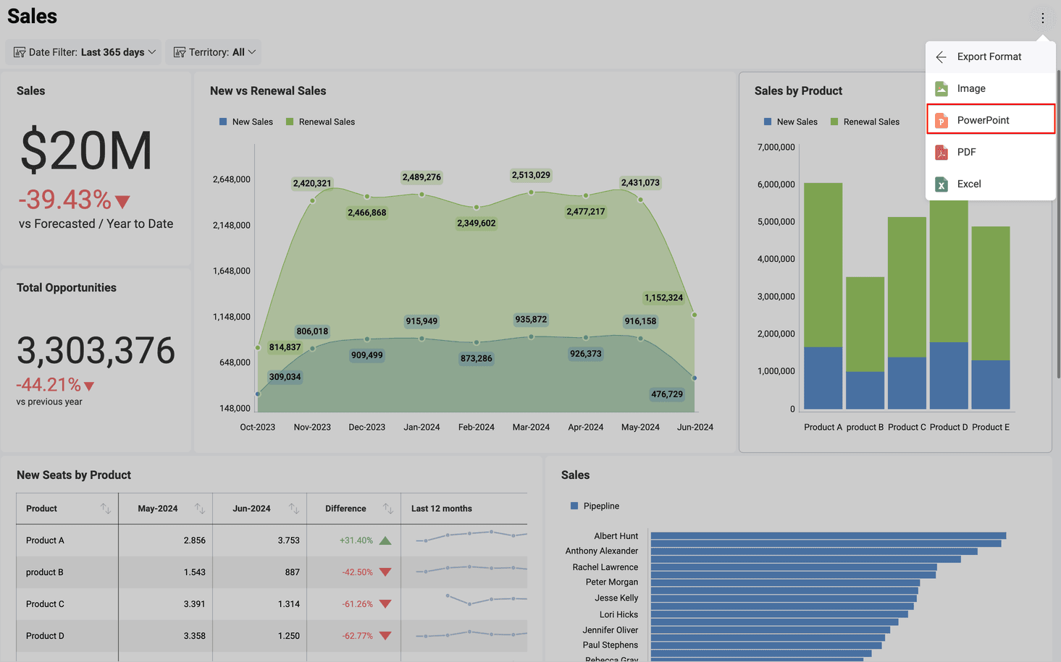Click the Product A stacked bar

click(823, 296)
